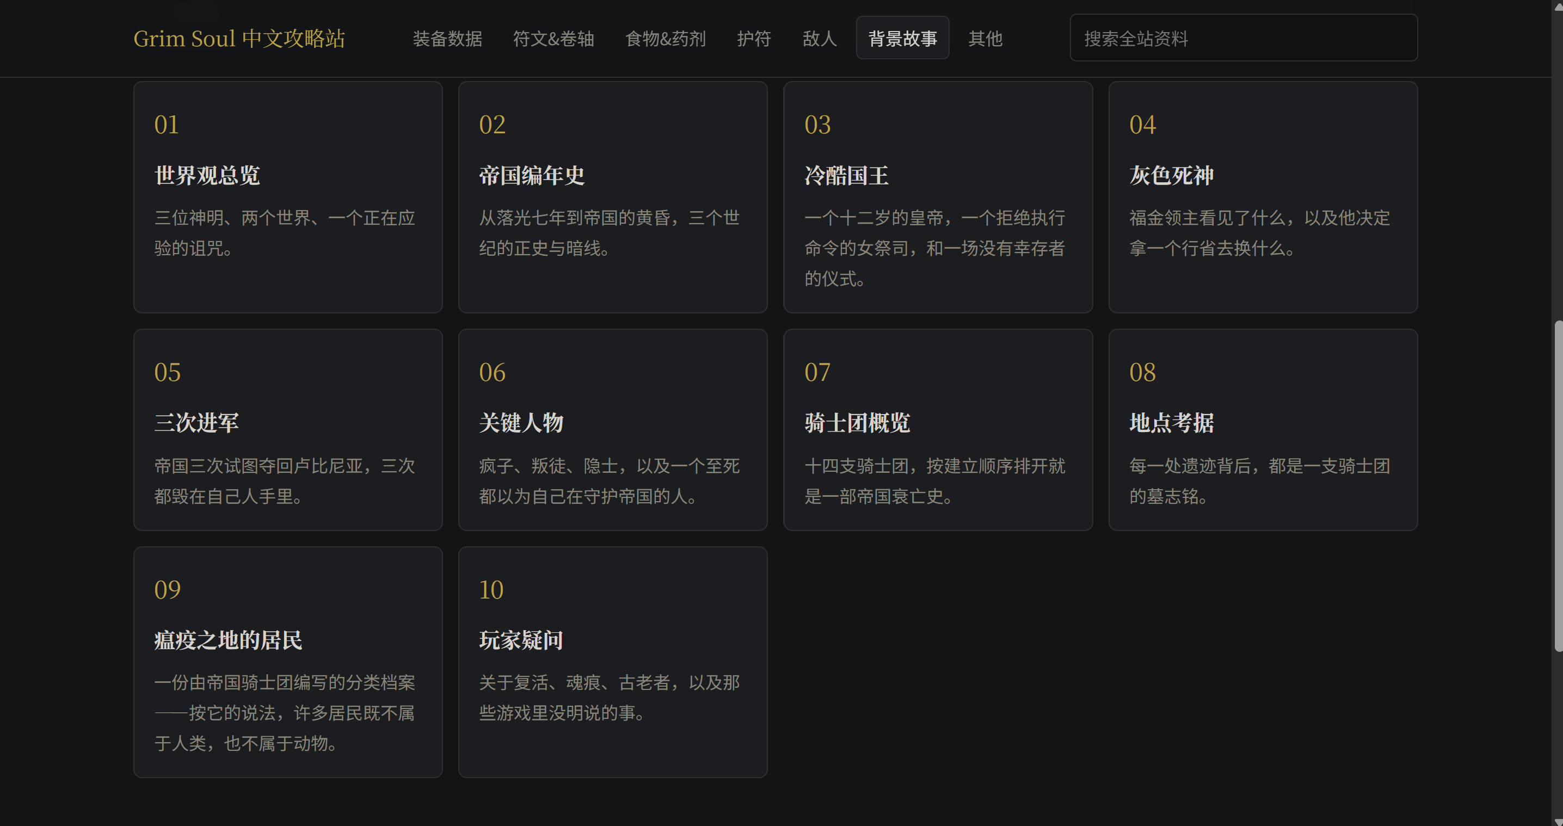Viewport: 1563px width, 826px height.
Task: View the 冷酷国王 lore card
Action: pyautogui.click(x=938, y=197)
